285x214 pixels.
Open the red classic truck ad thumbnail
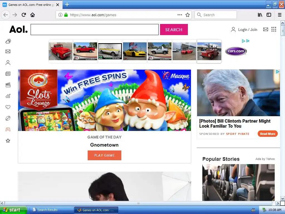[x=60, y=51]
